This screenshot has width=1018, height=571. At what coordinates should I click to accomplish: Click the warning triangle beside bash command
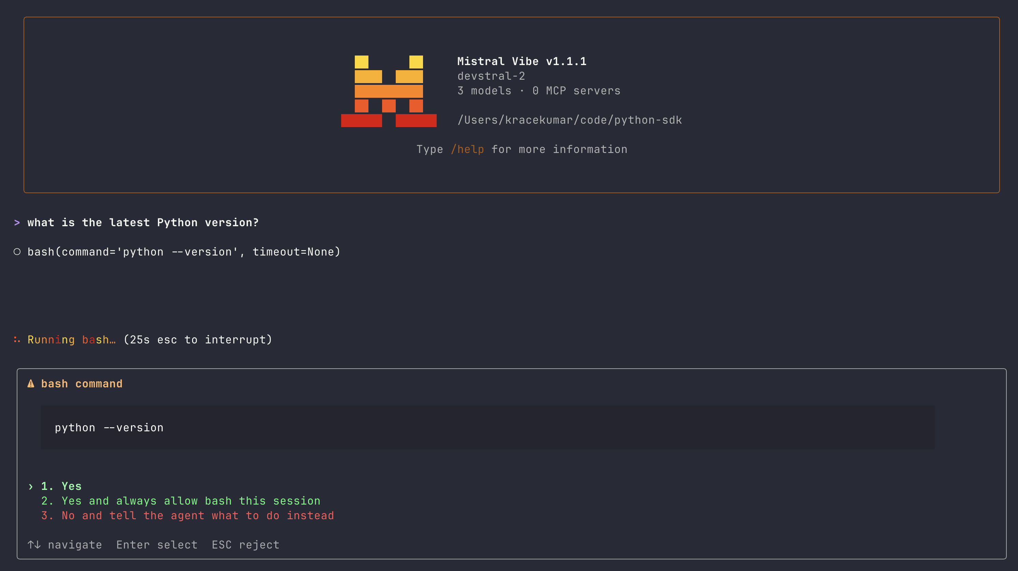pos(31,383)
